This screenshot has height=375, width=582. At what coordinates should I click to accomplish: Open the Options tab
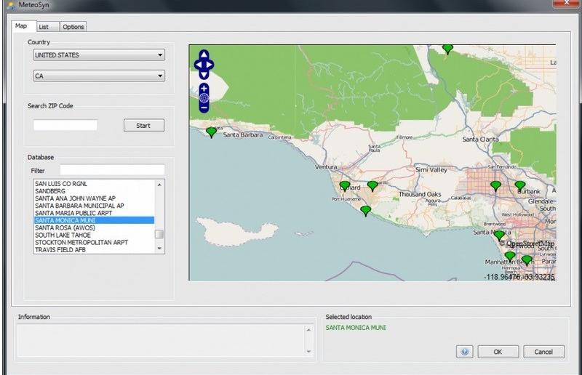click(73, 27)
